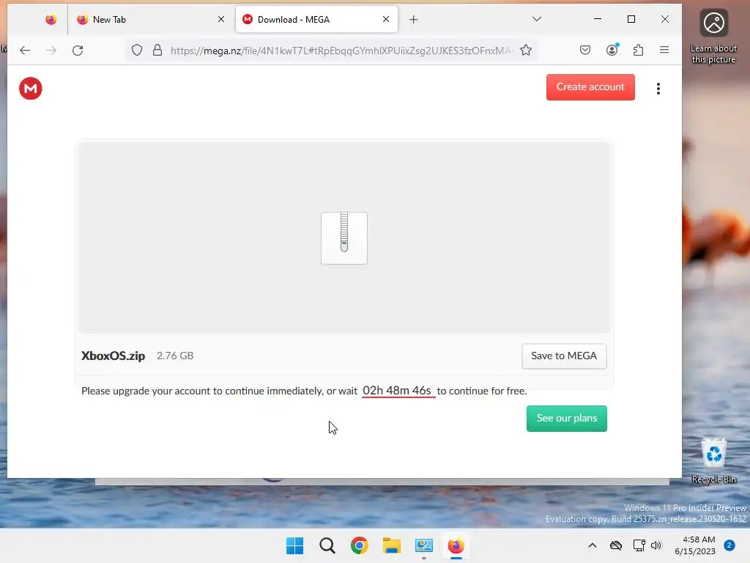
Task: Click the Create account button
Action: click(590, 87)
